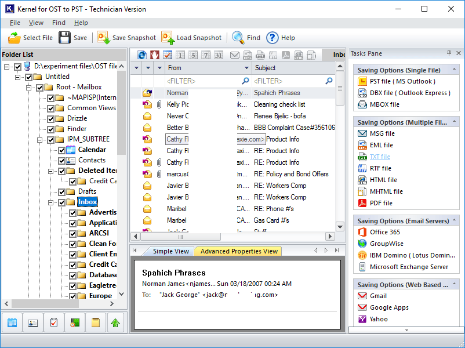Click the Office 365 icon
This screenshot has height=348, width=465.
click(x=362, y=232)
